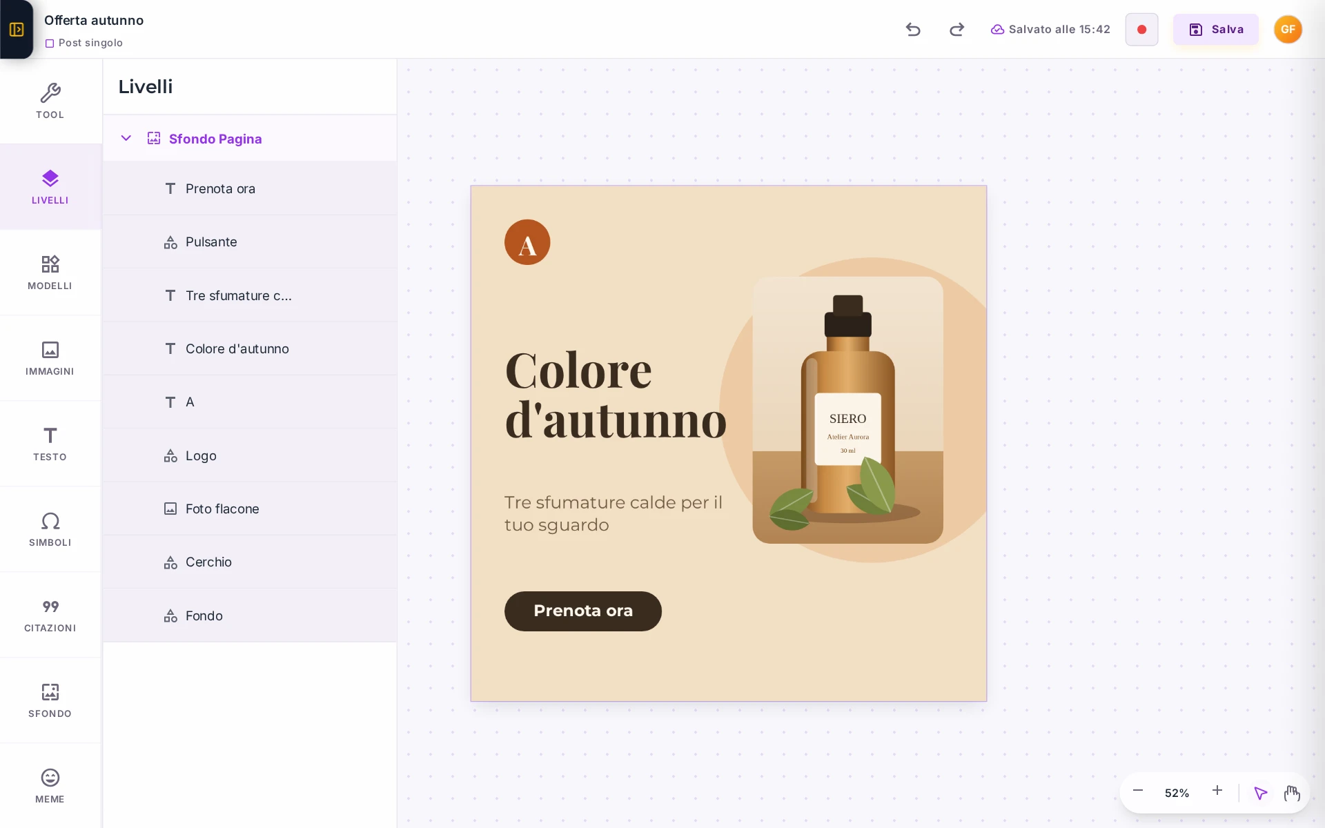
Task: Click the Post singolo format label
Action: (90, 43)
